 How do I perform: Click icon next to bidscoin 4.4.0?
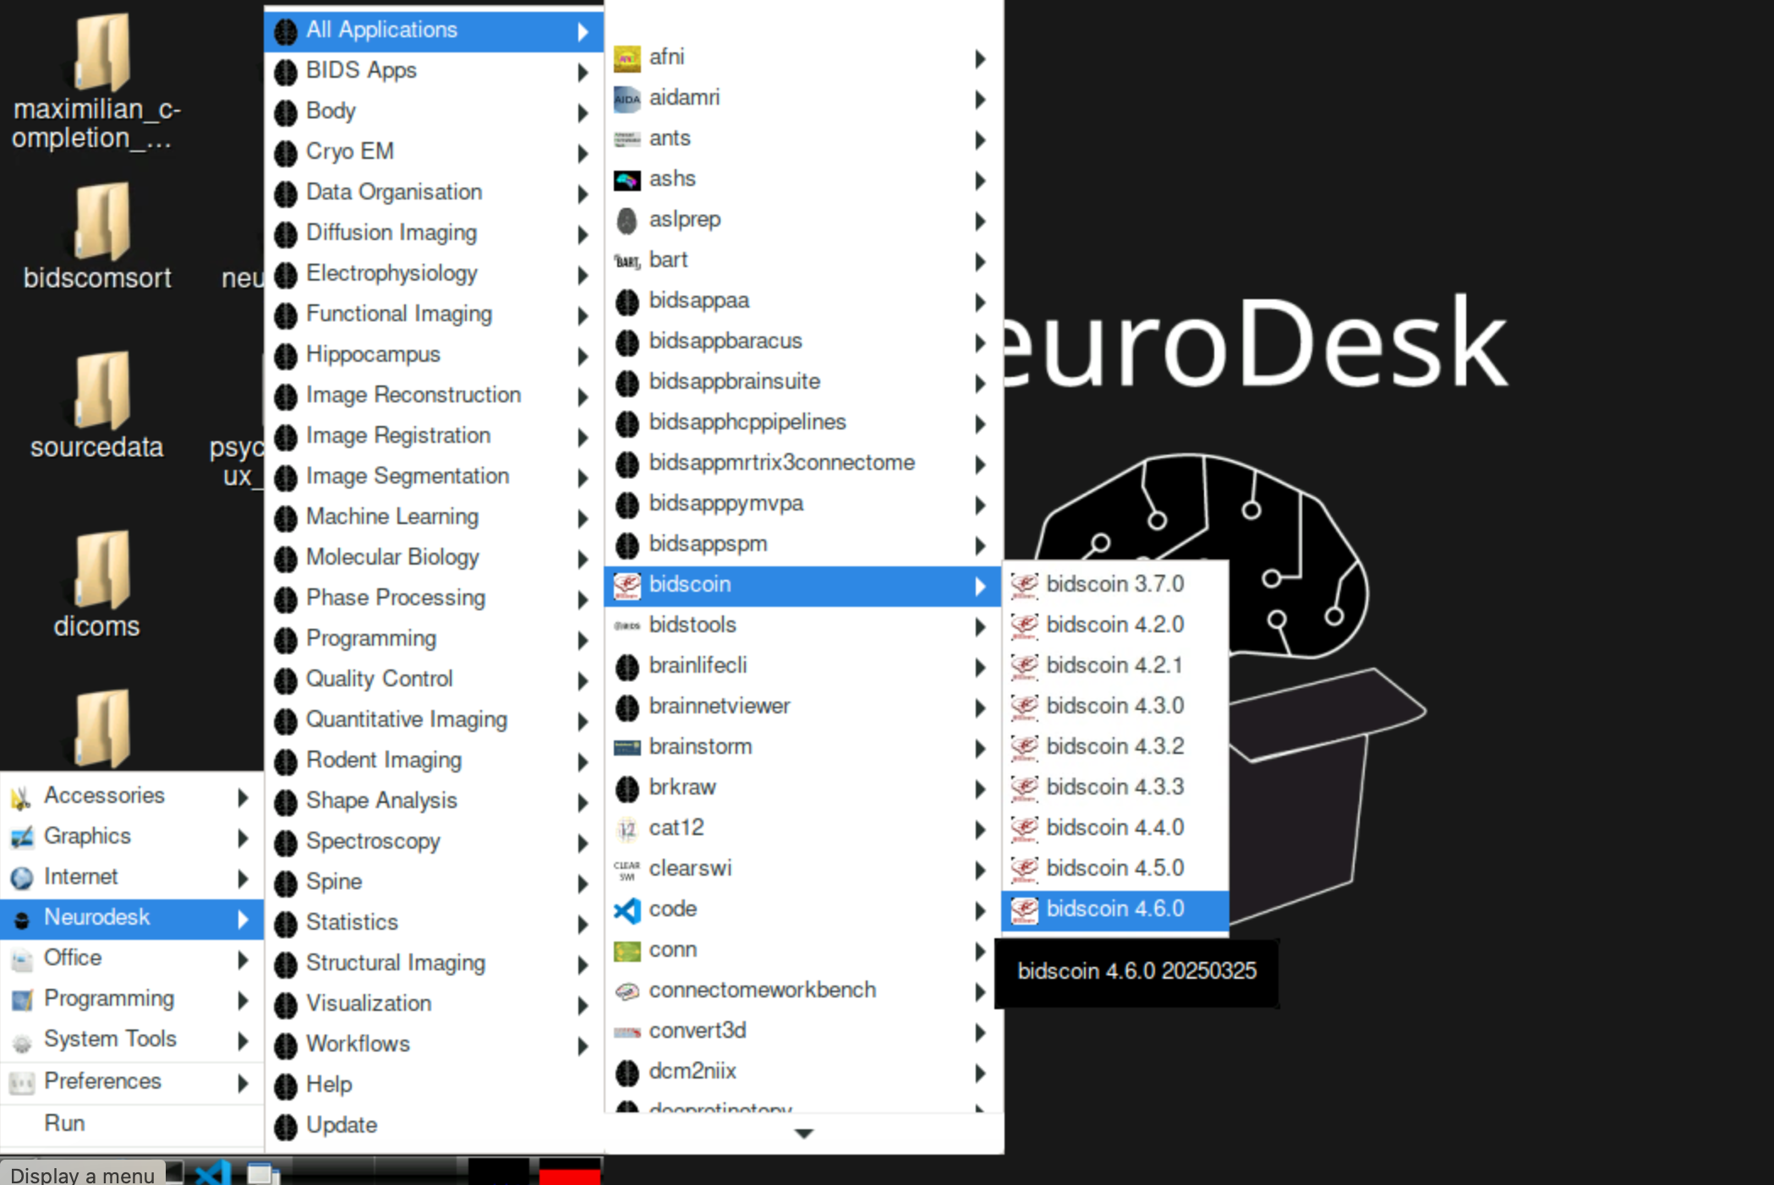point(1024,828)
